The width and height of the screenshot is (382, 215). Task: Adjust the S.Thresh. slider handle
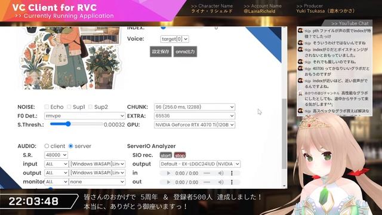pos(68,124)
